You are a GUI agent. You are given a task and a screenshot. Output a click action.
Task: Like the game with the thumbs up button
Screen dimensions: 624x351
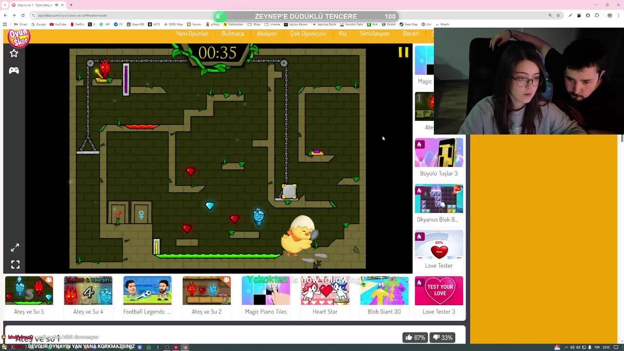coord(415,337)
